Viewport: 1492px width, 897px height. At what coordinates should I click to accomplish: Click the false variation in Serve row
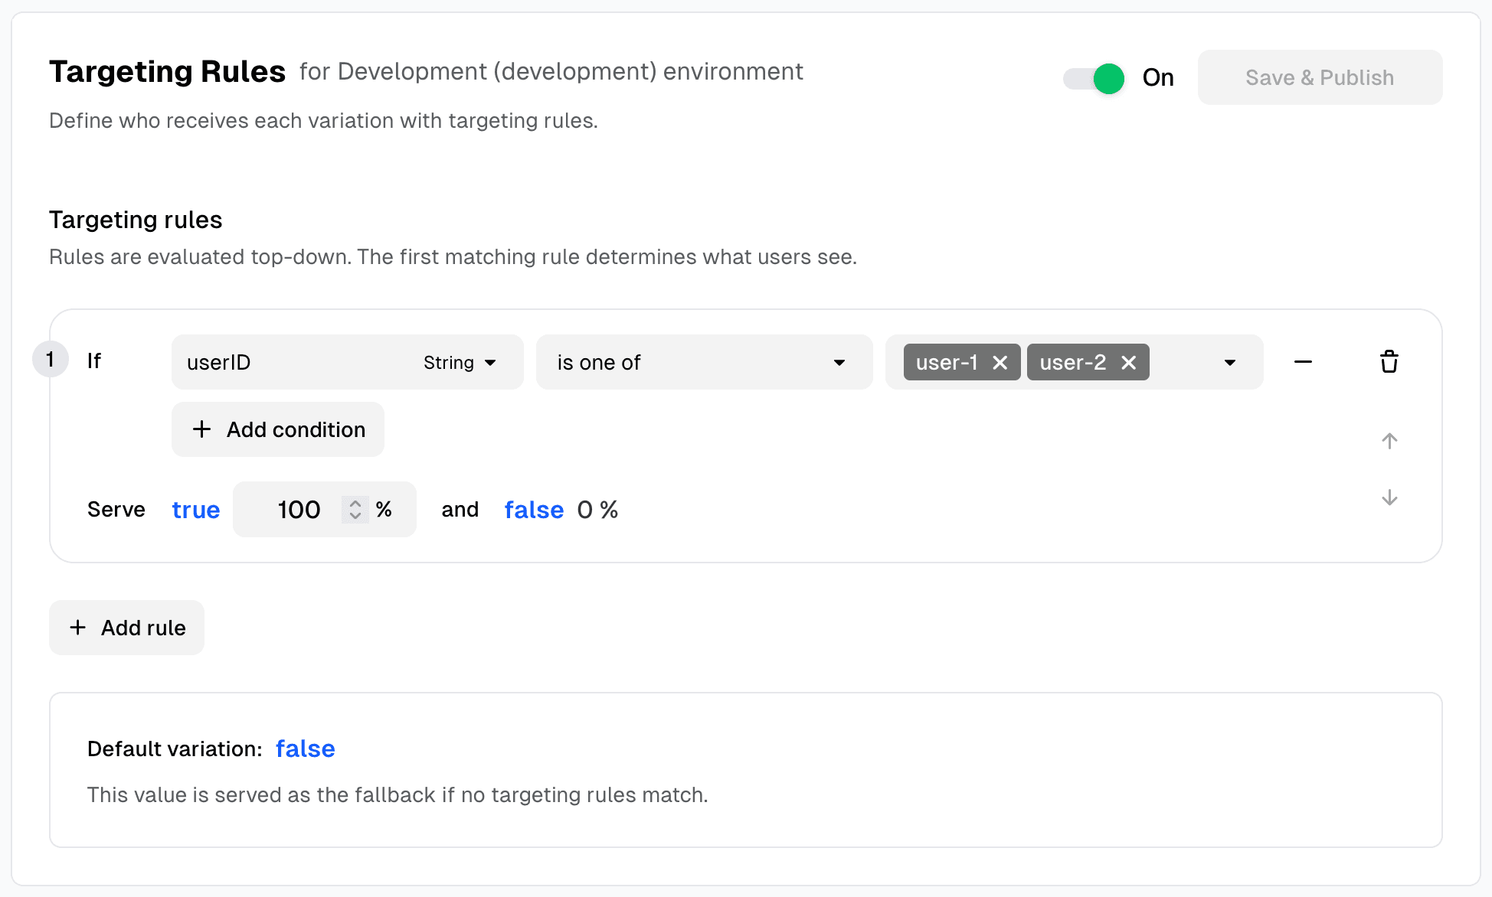533,510
